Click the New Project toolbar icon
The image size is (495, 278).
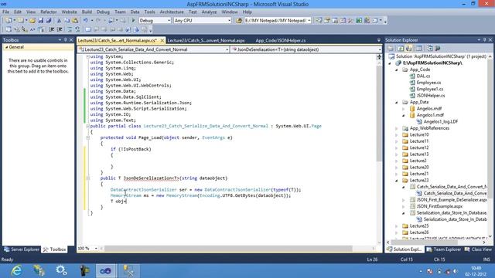(x=9, y=21)
